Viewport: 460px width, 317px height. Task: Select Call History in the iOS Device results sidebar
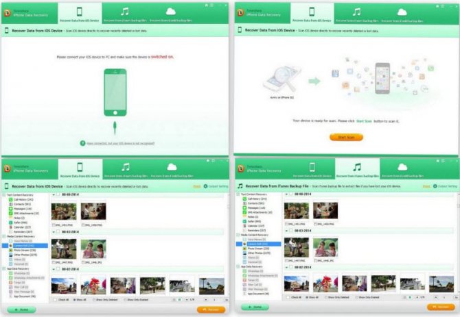[21, 199]
